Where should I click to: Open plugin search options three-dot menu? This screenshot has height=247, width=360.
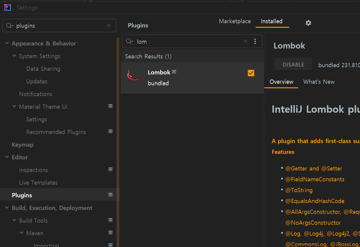(255, 41)
